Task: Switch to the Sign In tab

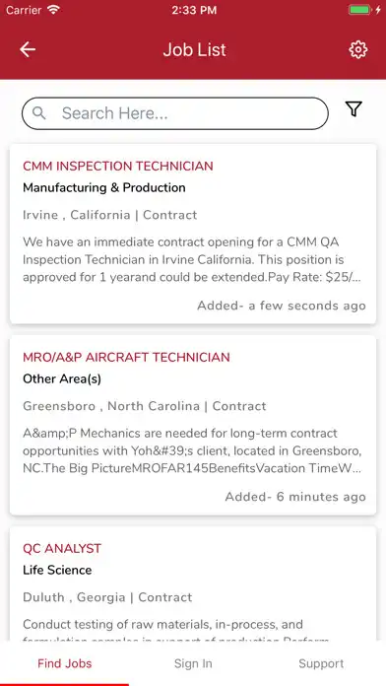Action: 193,663
